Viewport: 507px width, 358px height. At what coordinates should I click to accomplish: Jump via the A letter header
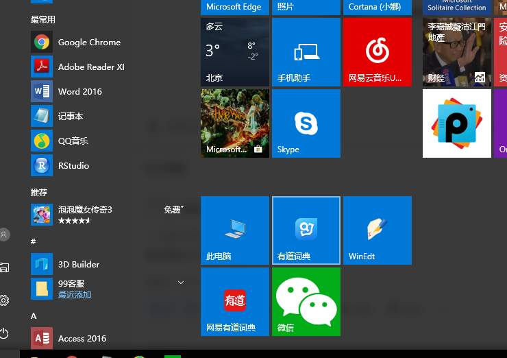coord(34,316)
